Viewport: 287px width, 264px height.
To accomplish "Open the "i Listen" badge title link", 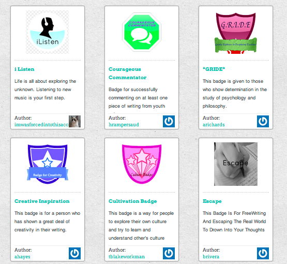I will [24, 69].
